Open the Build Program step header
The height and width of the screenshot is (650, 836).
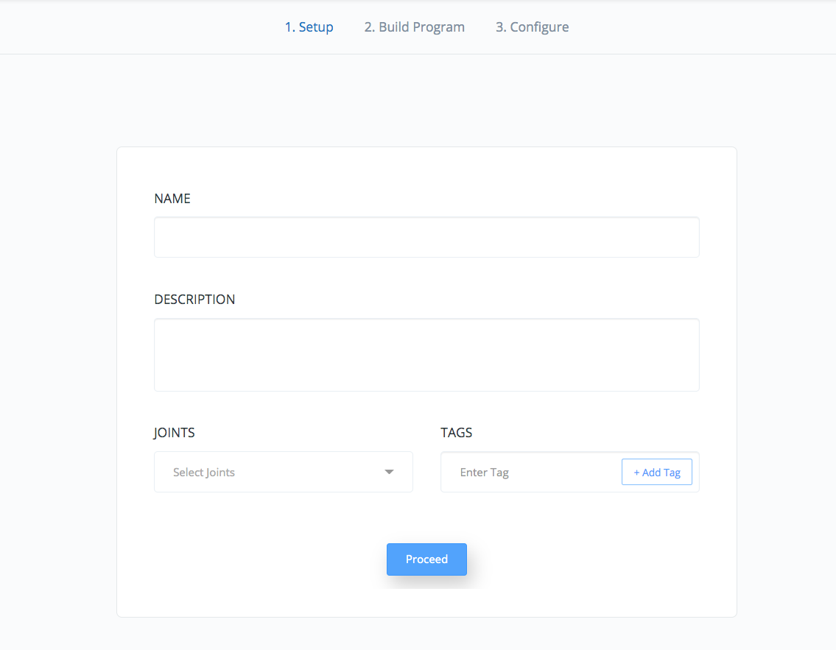click(x=414, y=27)
